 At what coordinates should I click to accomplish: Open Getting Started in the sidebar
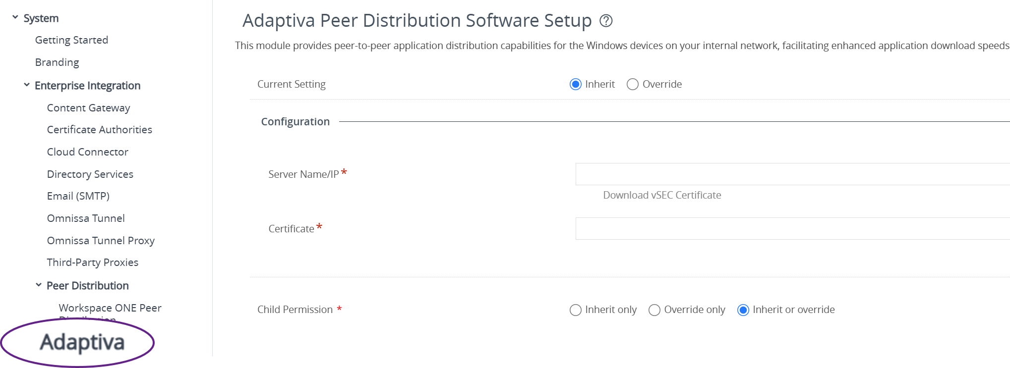[x=71, y=40]
